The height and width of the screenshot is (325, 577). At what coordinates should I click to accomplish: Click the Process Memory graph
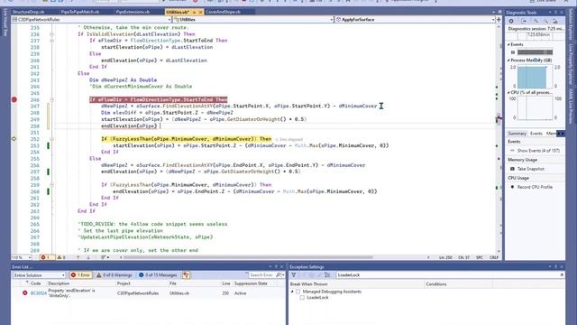pyautogui.click(x=535, y=77)
